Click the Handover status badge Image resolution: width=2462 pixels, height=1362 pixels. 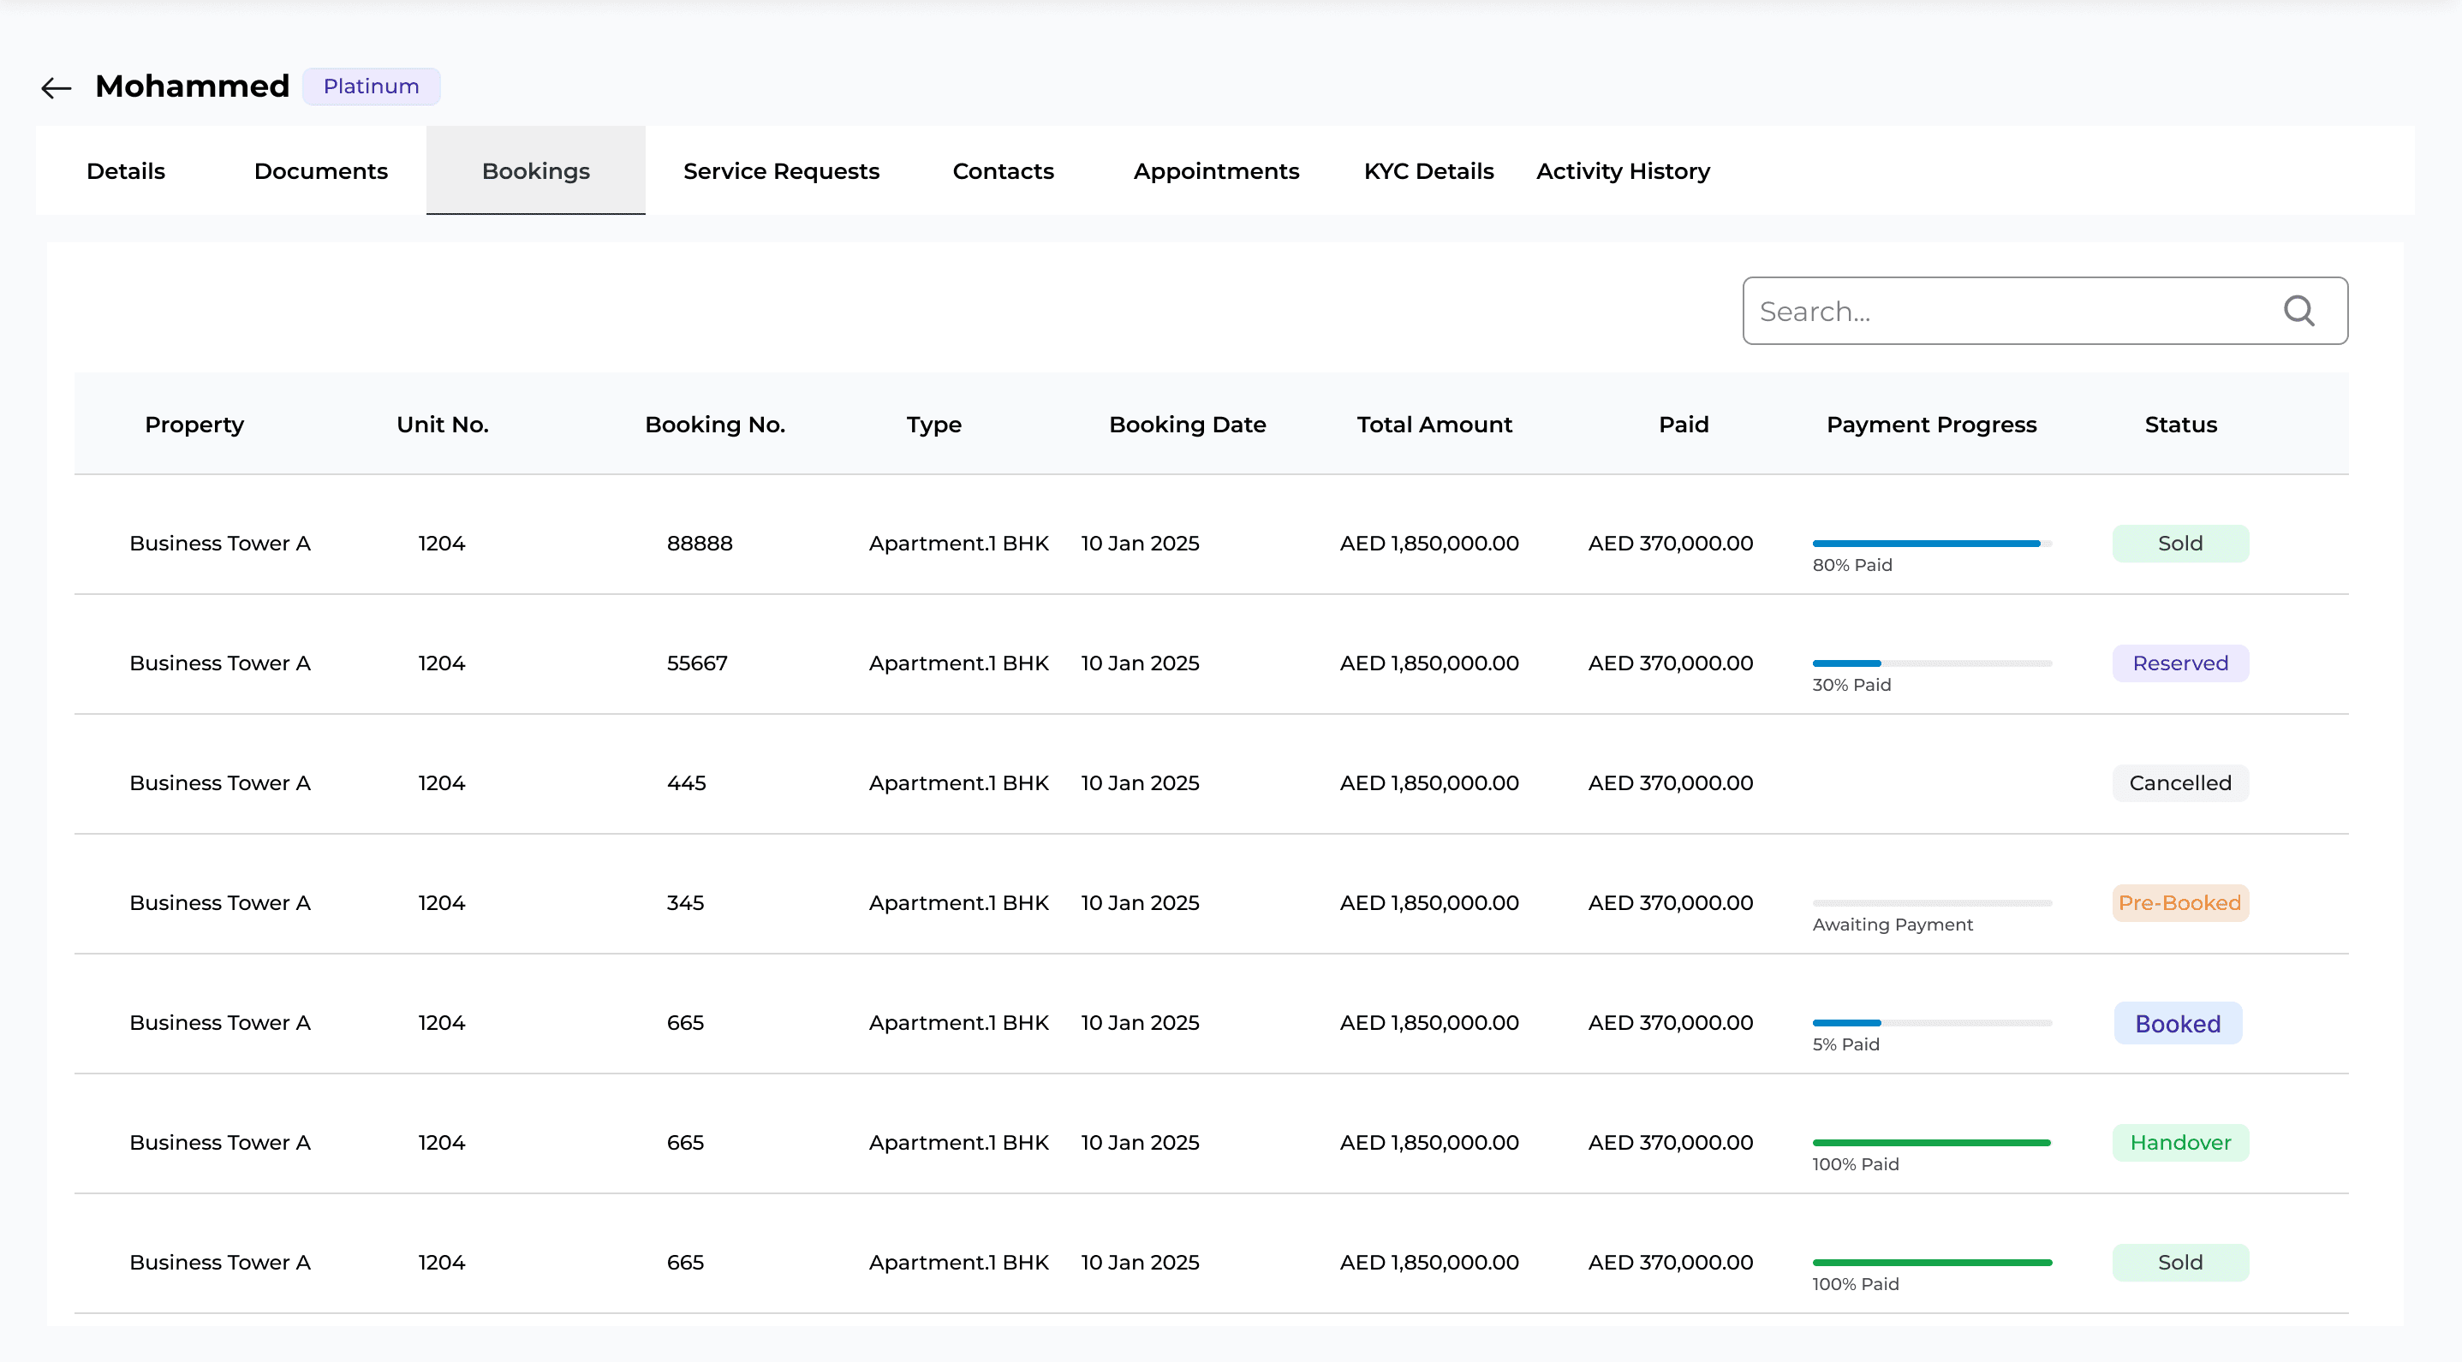click(x=2180, y=1142)
